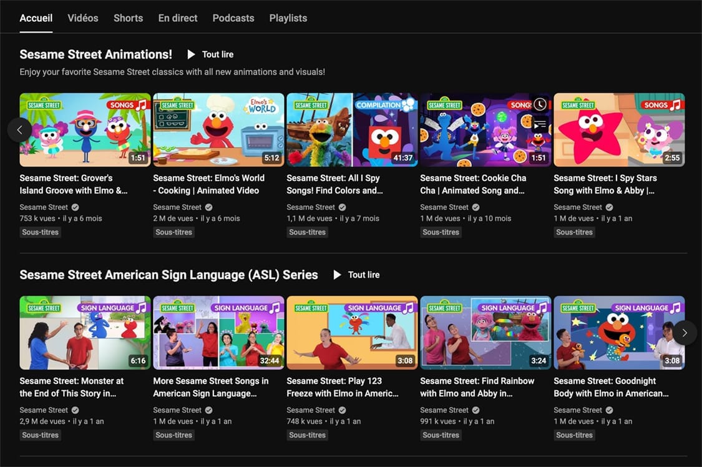Play Find Rainbow with Elmo and Abby thumbnail
The width and height of the screenshot is (702, 467).
pos(485,333)
